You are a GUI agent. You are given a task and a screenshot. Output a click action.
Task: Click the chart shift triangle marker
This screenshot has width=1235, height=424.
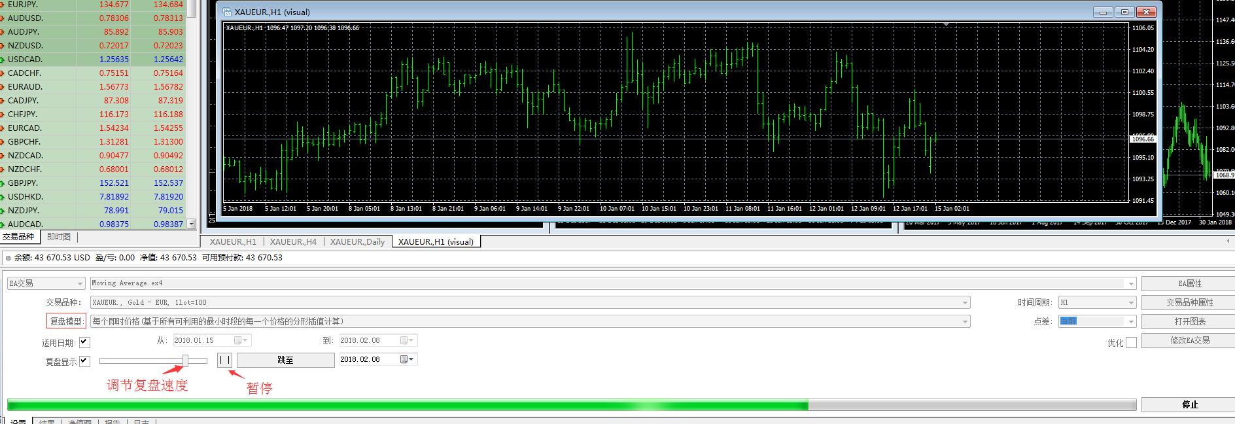[x=946, y=24]
